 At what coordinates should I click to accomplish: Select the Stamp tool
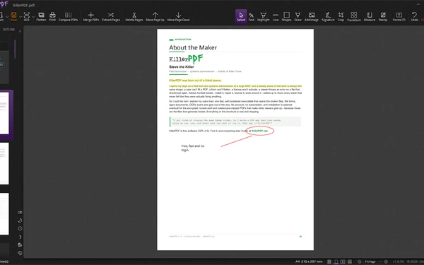pos(382,16)
